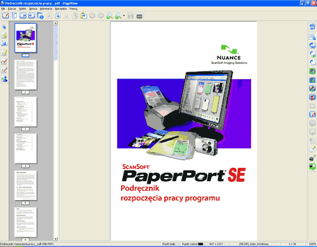Click the paste clipboard icon in the toolbar
Viewport: 317px width, 247px height.
pyautogui.click(x=84, y=16)
